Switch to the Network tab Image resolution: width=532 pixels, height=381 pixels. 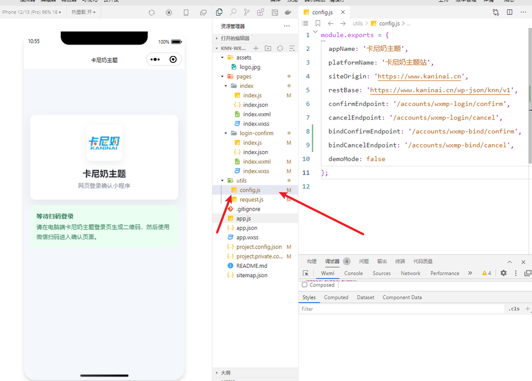pos(410,273)
